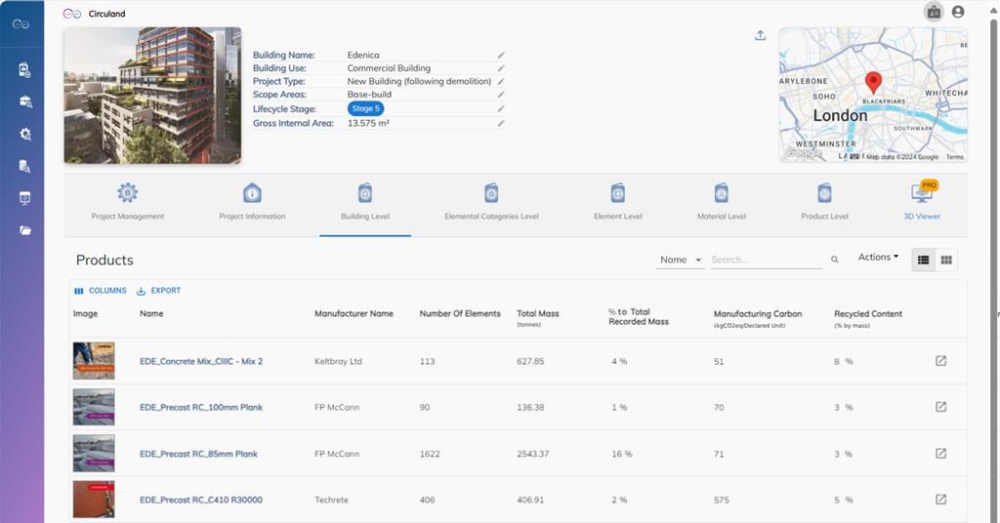
Task: Type in the Search products field
Action: [x=765, y=260]
